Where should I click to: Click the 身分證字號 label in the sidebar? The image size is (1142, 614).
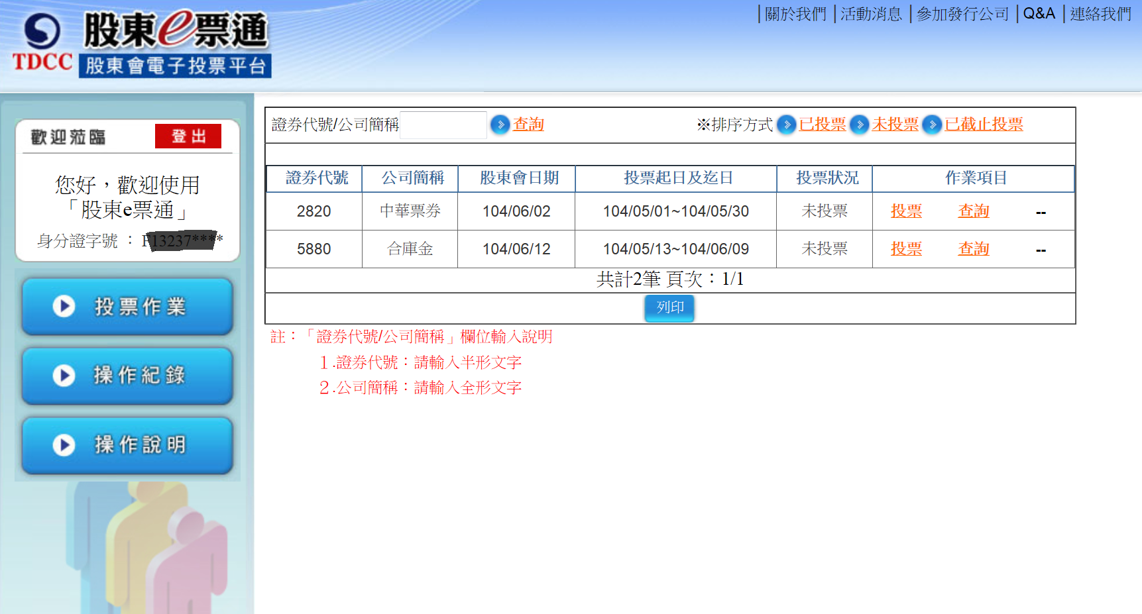tap(78, 240)
